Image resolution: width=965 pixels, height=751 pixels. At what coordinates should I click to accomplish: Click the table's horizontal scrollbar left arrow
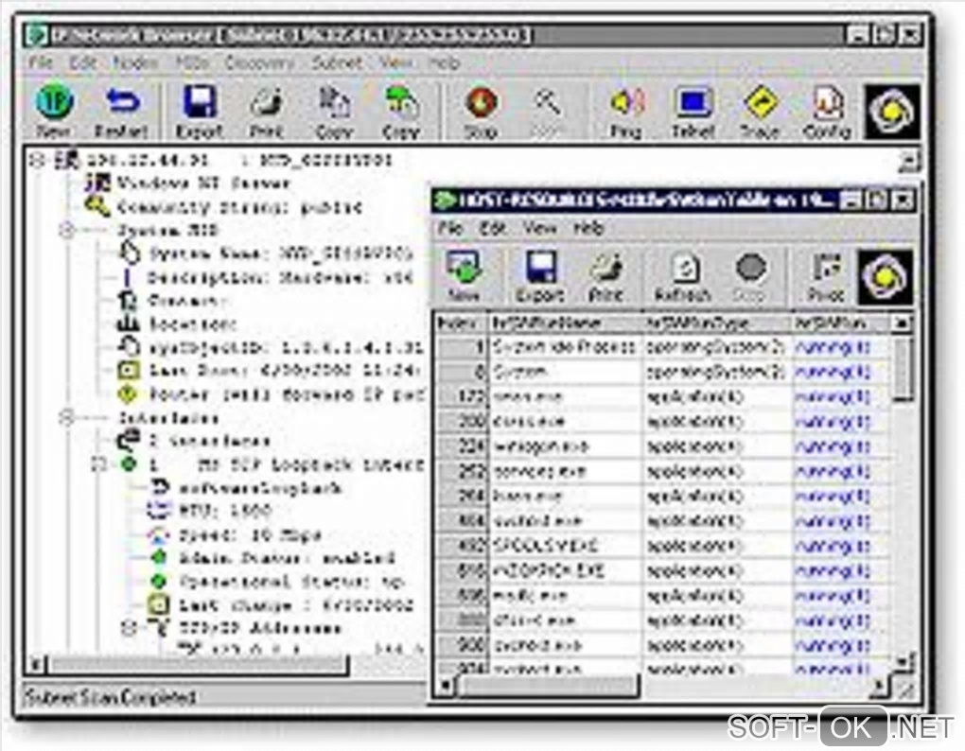pyautogui.click(x=445, y=685)
